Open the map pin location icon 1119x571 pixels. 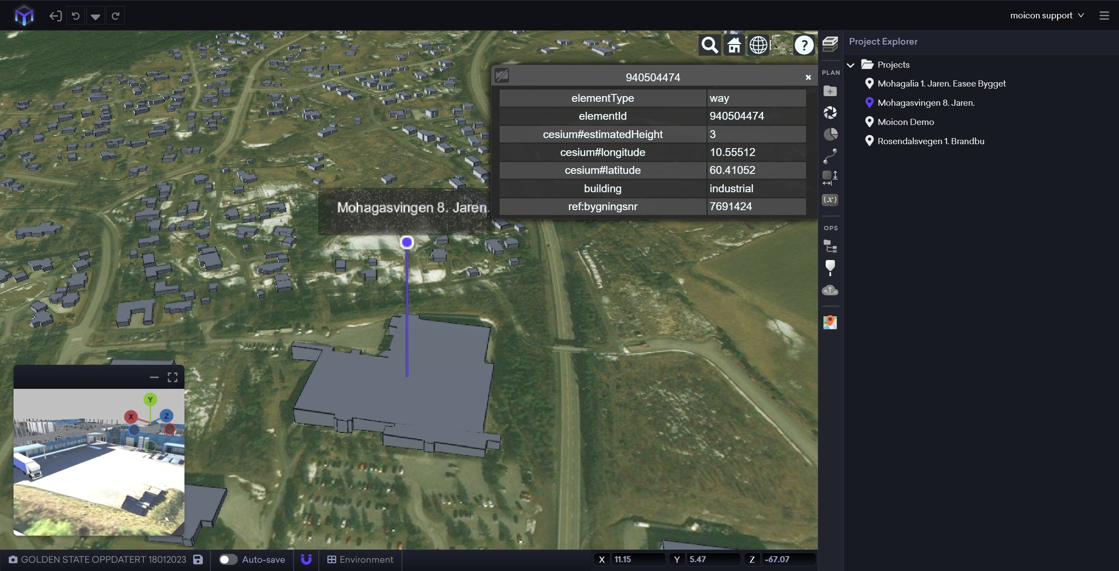coord(830,322)
